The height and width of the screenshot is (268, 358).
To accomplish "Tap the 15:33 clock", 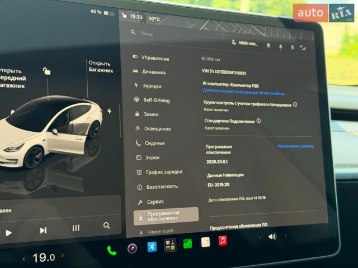I will click(136, 17).
